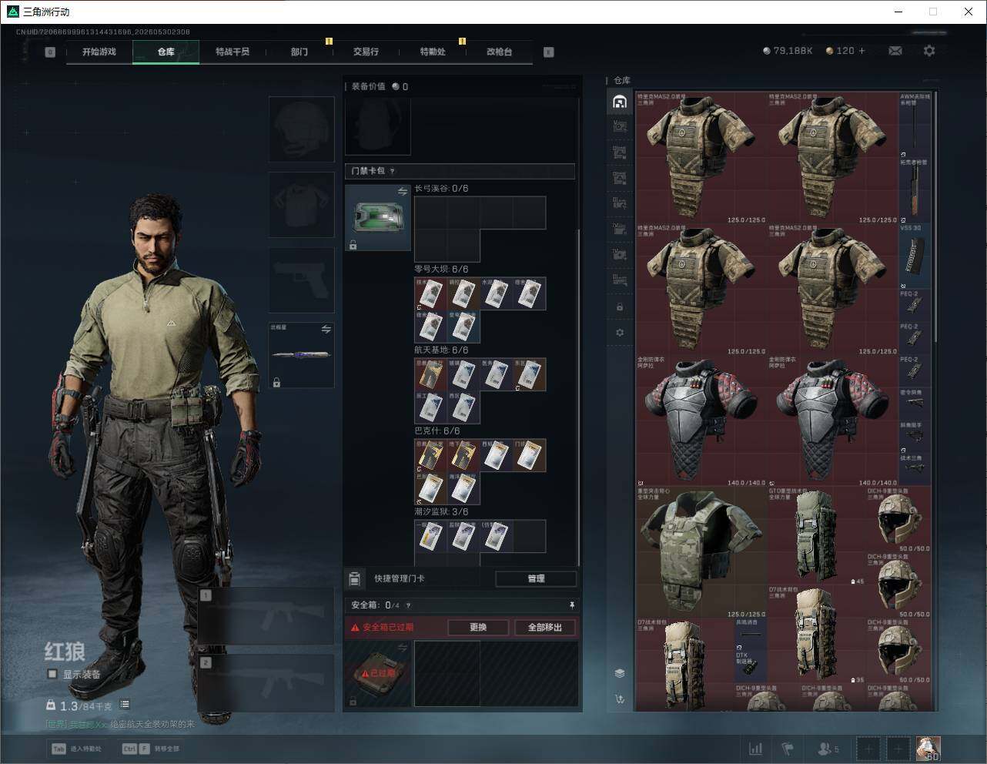Image resolution: width=987 pixels, height=764 pixels.
Task: Select the equipped knife melee slot
Action: (301, 355)
